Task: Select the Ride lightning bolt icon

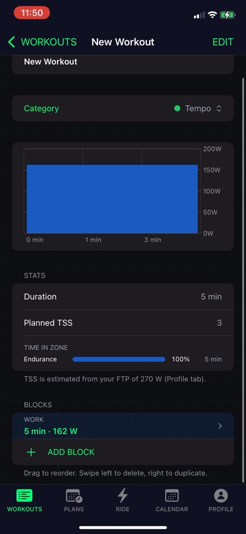Action: pos(122,495)
